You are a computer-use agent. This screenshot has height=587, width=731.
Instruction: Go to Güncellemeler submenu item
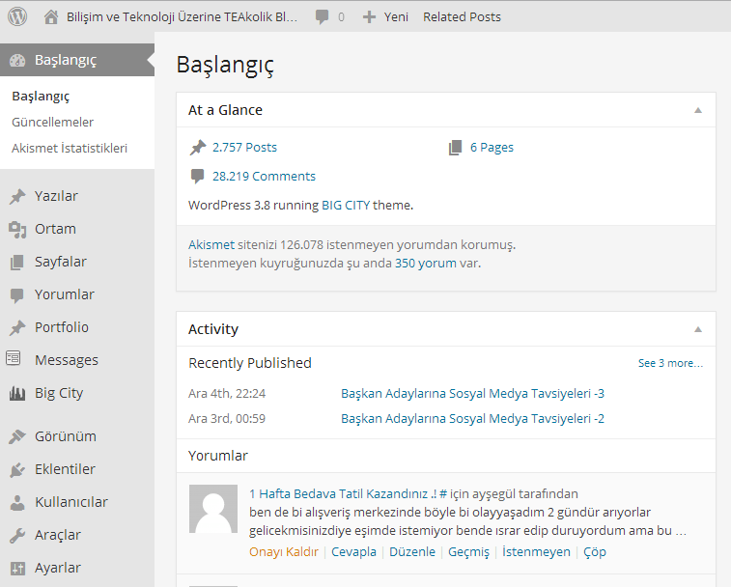point(53,123)
